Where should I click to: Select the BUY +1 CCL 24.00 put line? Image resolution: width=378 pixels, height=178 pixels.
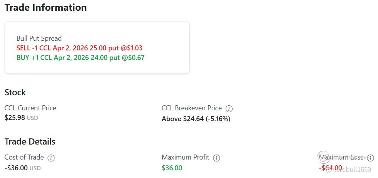pos(81,58)
